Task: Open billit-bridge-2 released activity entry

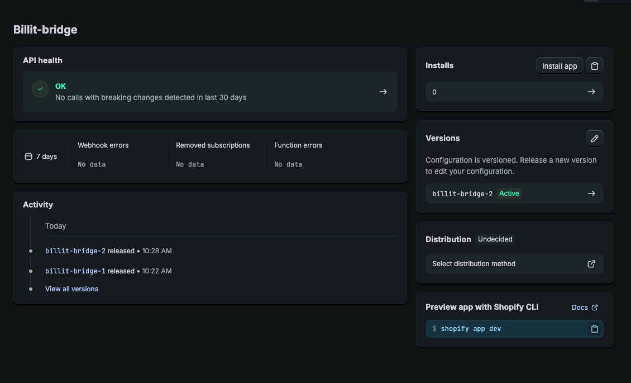Action: click(x=75, y=251)
